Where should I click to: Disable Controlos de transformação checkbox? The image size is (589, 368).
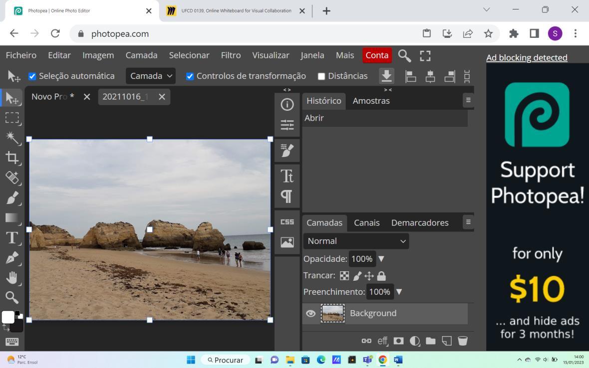tap(190, 76)
